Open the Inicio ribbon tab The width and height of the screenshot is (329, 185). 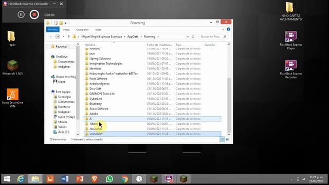[66, 30]
